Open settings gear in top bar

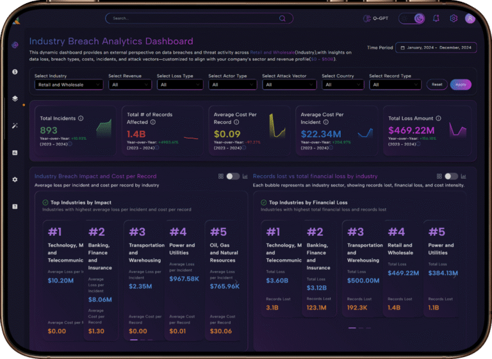click(x=454, y=19)
